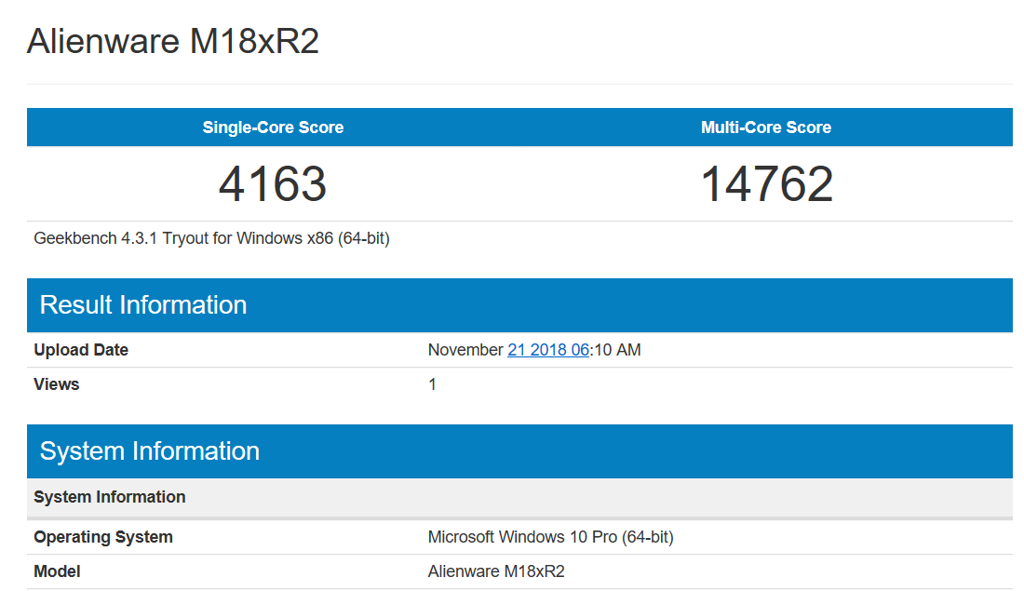Select the Microsoft Windows 10 Pro (64-bit) value
The width and height of the screenshot is (1024, 591).
(x=550, y=537)
